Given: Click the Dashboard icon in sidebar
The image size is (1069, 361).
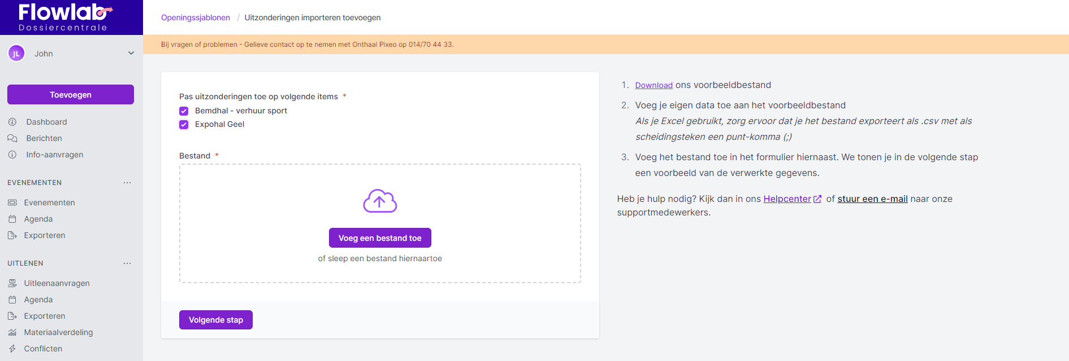Looking at the screenshot, I should point(12,122).
